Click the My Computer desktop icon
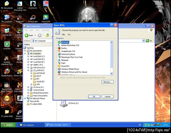Screen dimensions: 171x133 (x=7, y=18)
